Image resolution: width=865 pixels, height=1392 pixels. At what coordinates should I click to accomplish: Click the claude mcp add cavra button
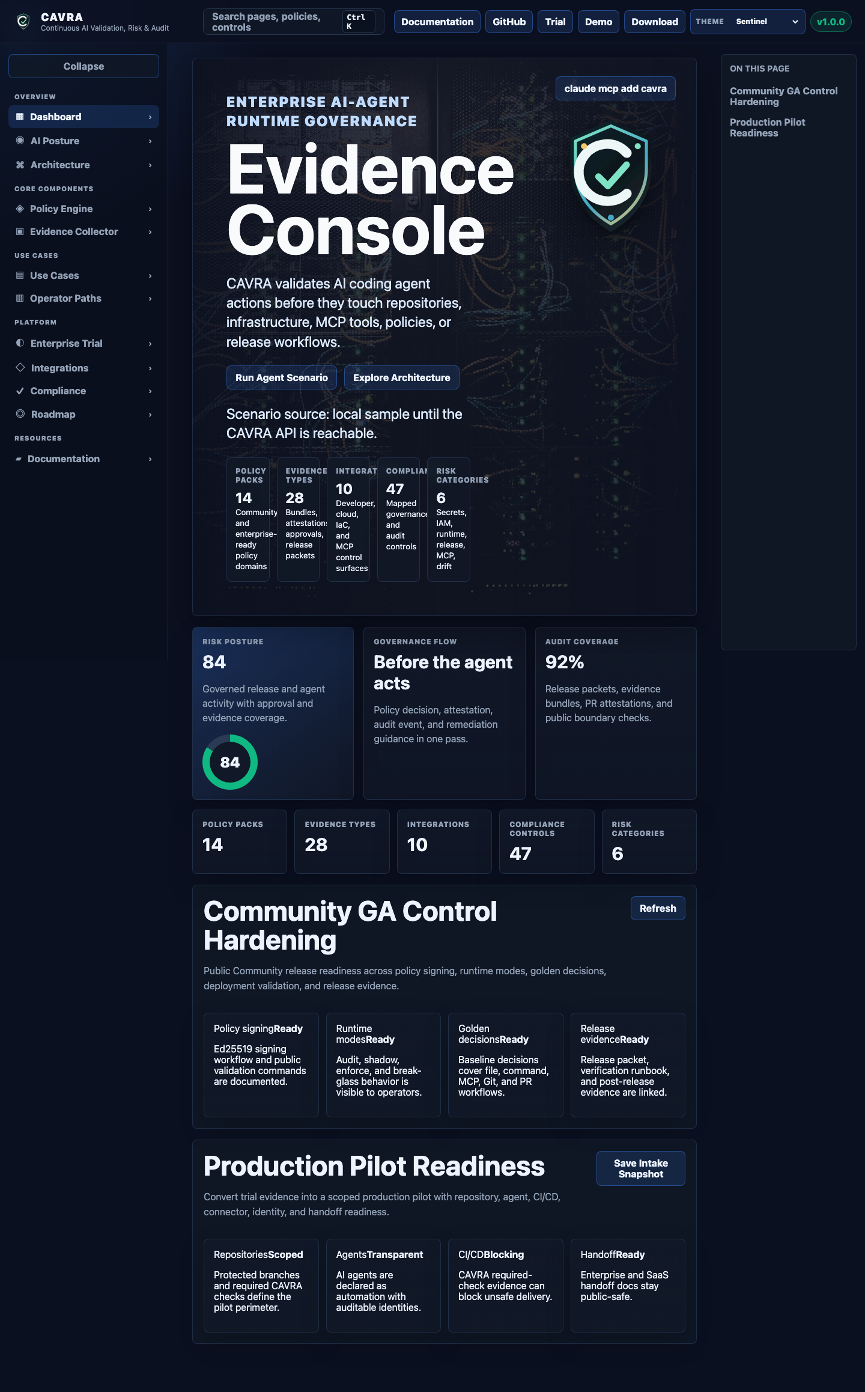615,88
